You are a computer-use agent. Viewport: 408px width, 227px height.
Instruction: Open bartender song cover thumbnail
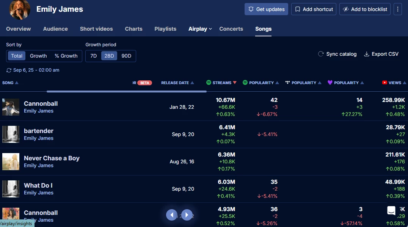(11, 134)
